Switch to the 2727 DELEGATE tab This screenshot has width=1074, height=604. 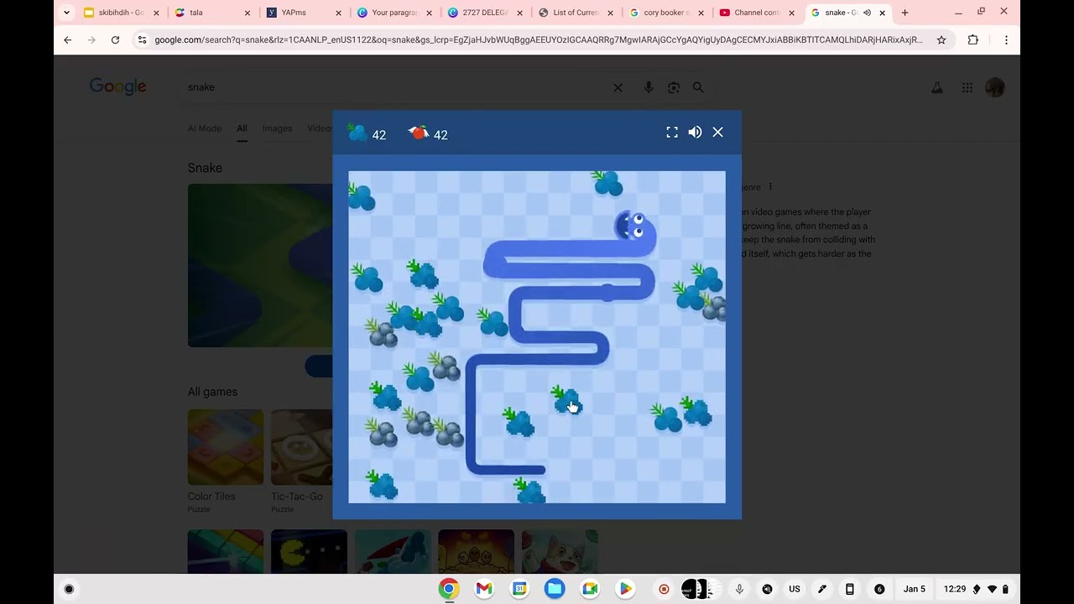pyautogui.click(x=484, y=13)
